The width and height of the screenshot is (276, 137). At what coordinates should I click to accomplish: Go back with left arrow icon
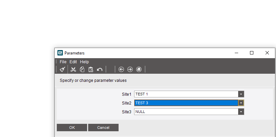121,69
